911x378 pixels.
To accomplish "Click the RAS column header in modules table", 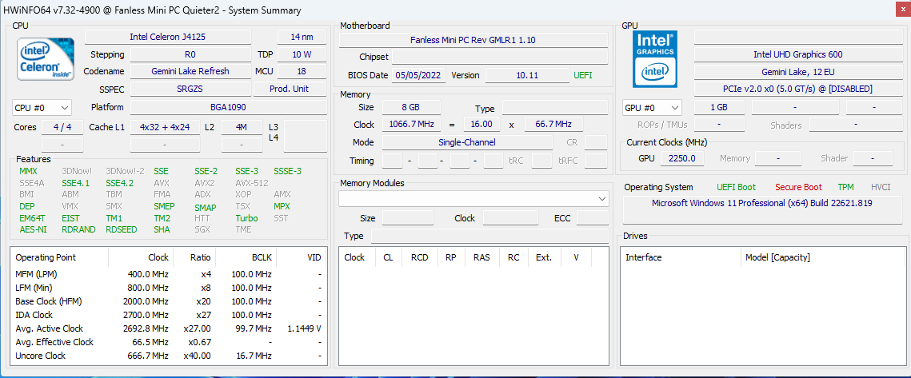I will pyautogui.click(x=481, y=257).
